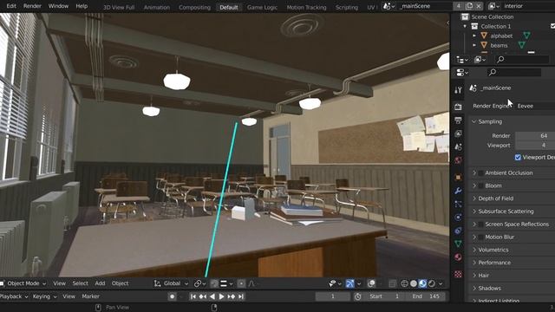Expand the beams object in outliner
The height and width of the screenshot is (312, 555).
click(474, 45)
